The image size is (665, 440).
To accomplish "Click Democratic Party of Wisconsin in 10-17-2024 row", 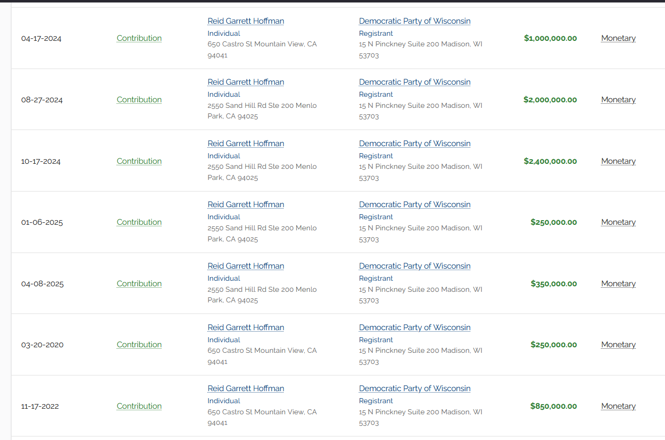I will [x=414, y=144].
